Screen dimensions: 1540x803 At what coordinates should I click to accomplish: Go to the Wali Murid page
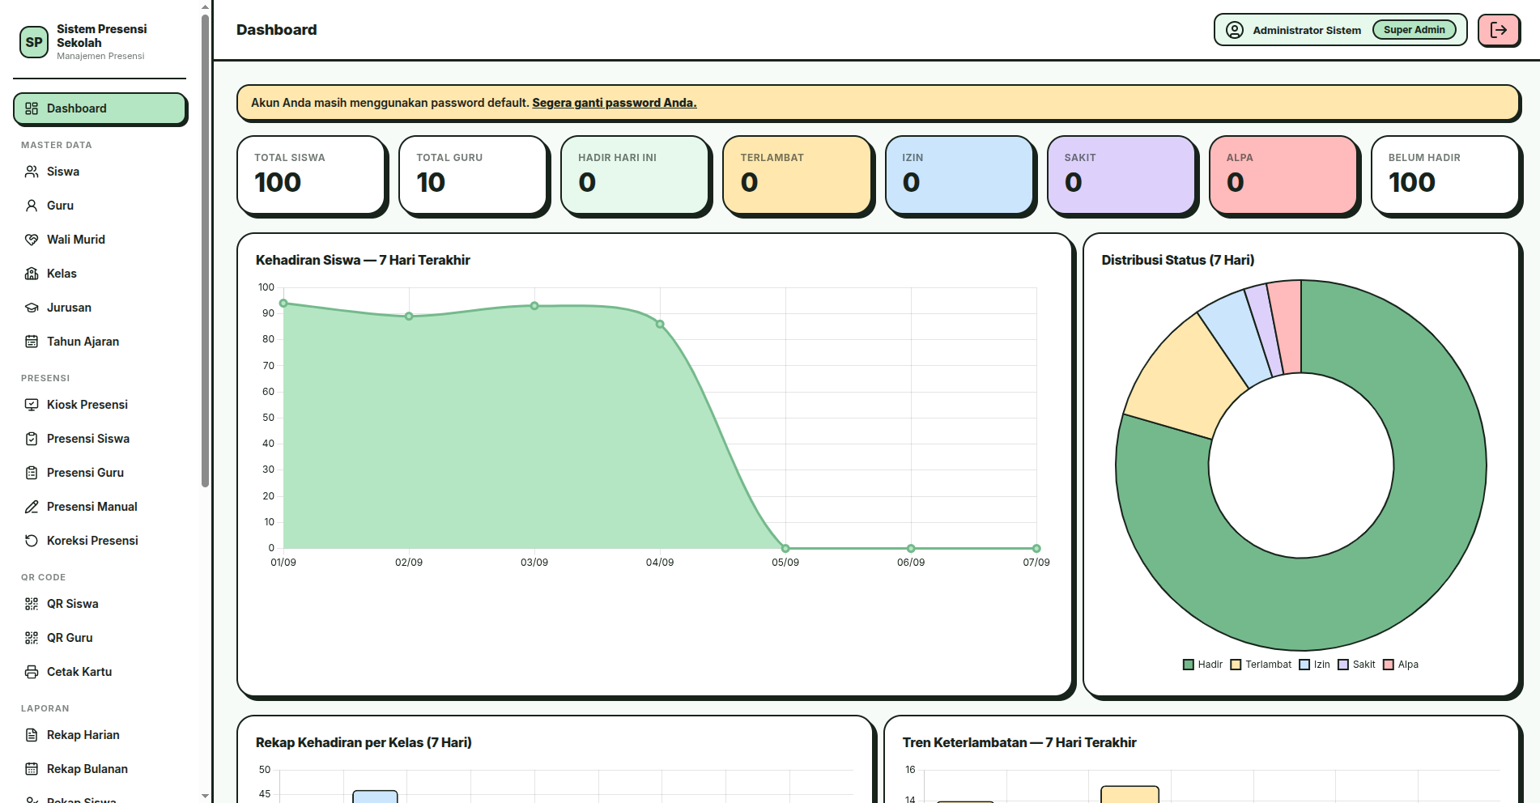[x=100, y=240]
